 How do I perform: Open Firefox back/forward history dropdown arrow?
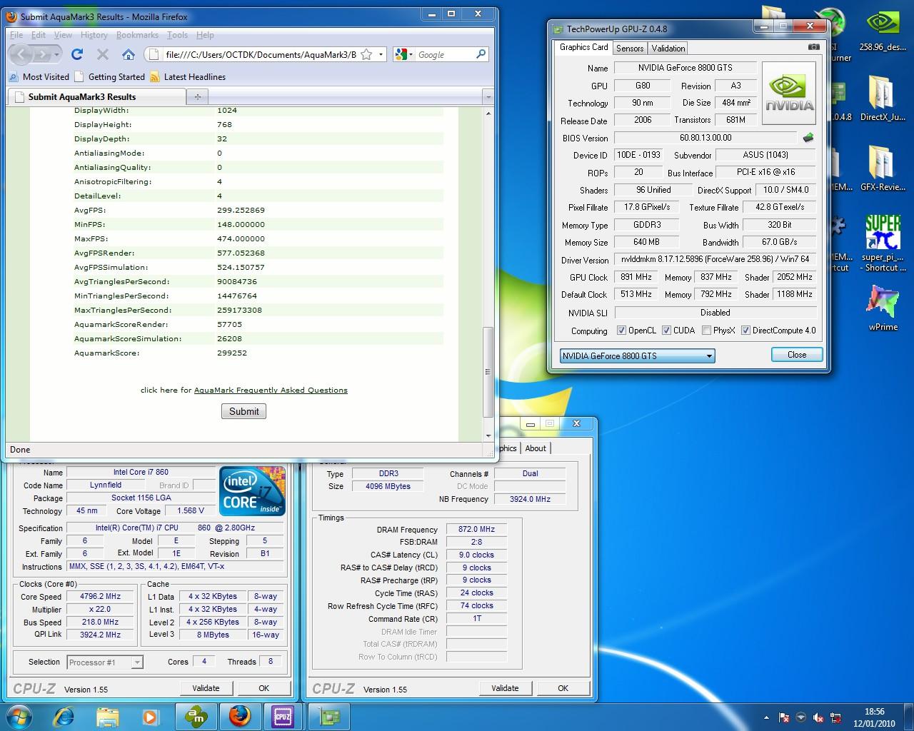[x=56, y=54]
